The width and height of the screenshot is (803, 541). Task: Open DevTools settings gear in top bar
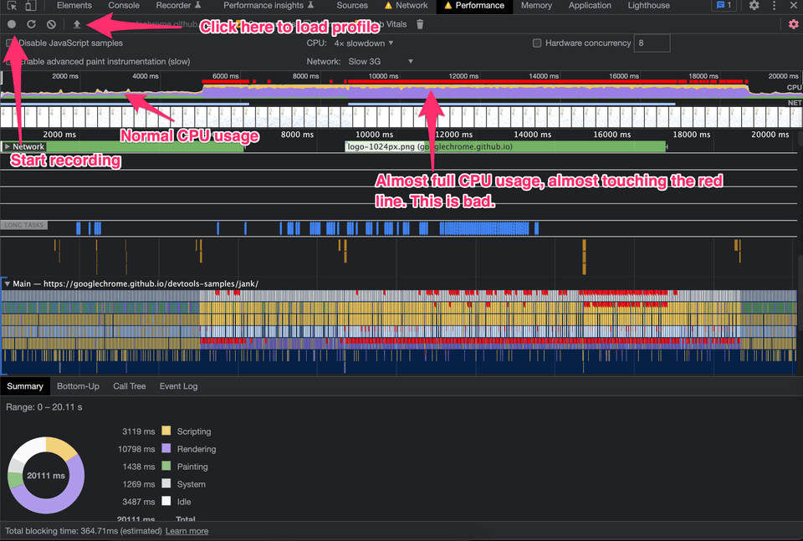754,6
